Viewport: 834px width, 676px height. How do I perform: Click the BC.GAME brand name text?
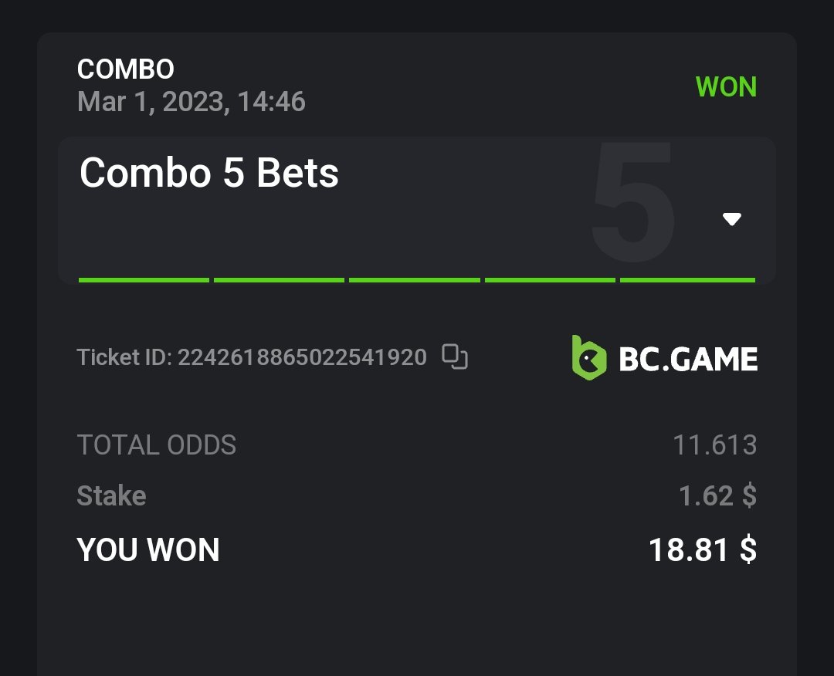click(688, 359)
